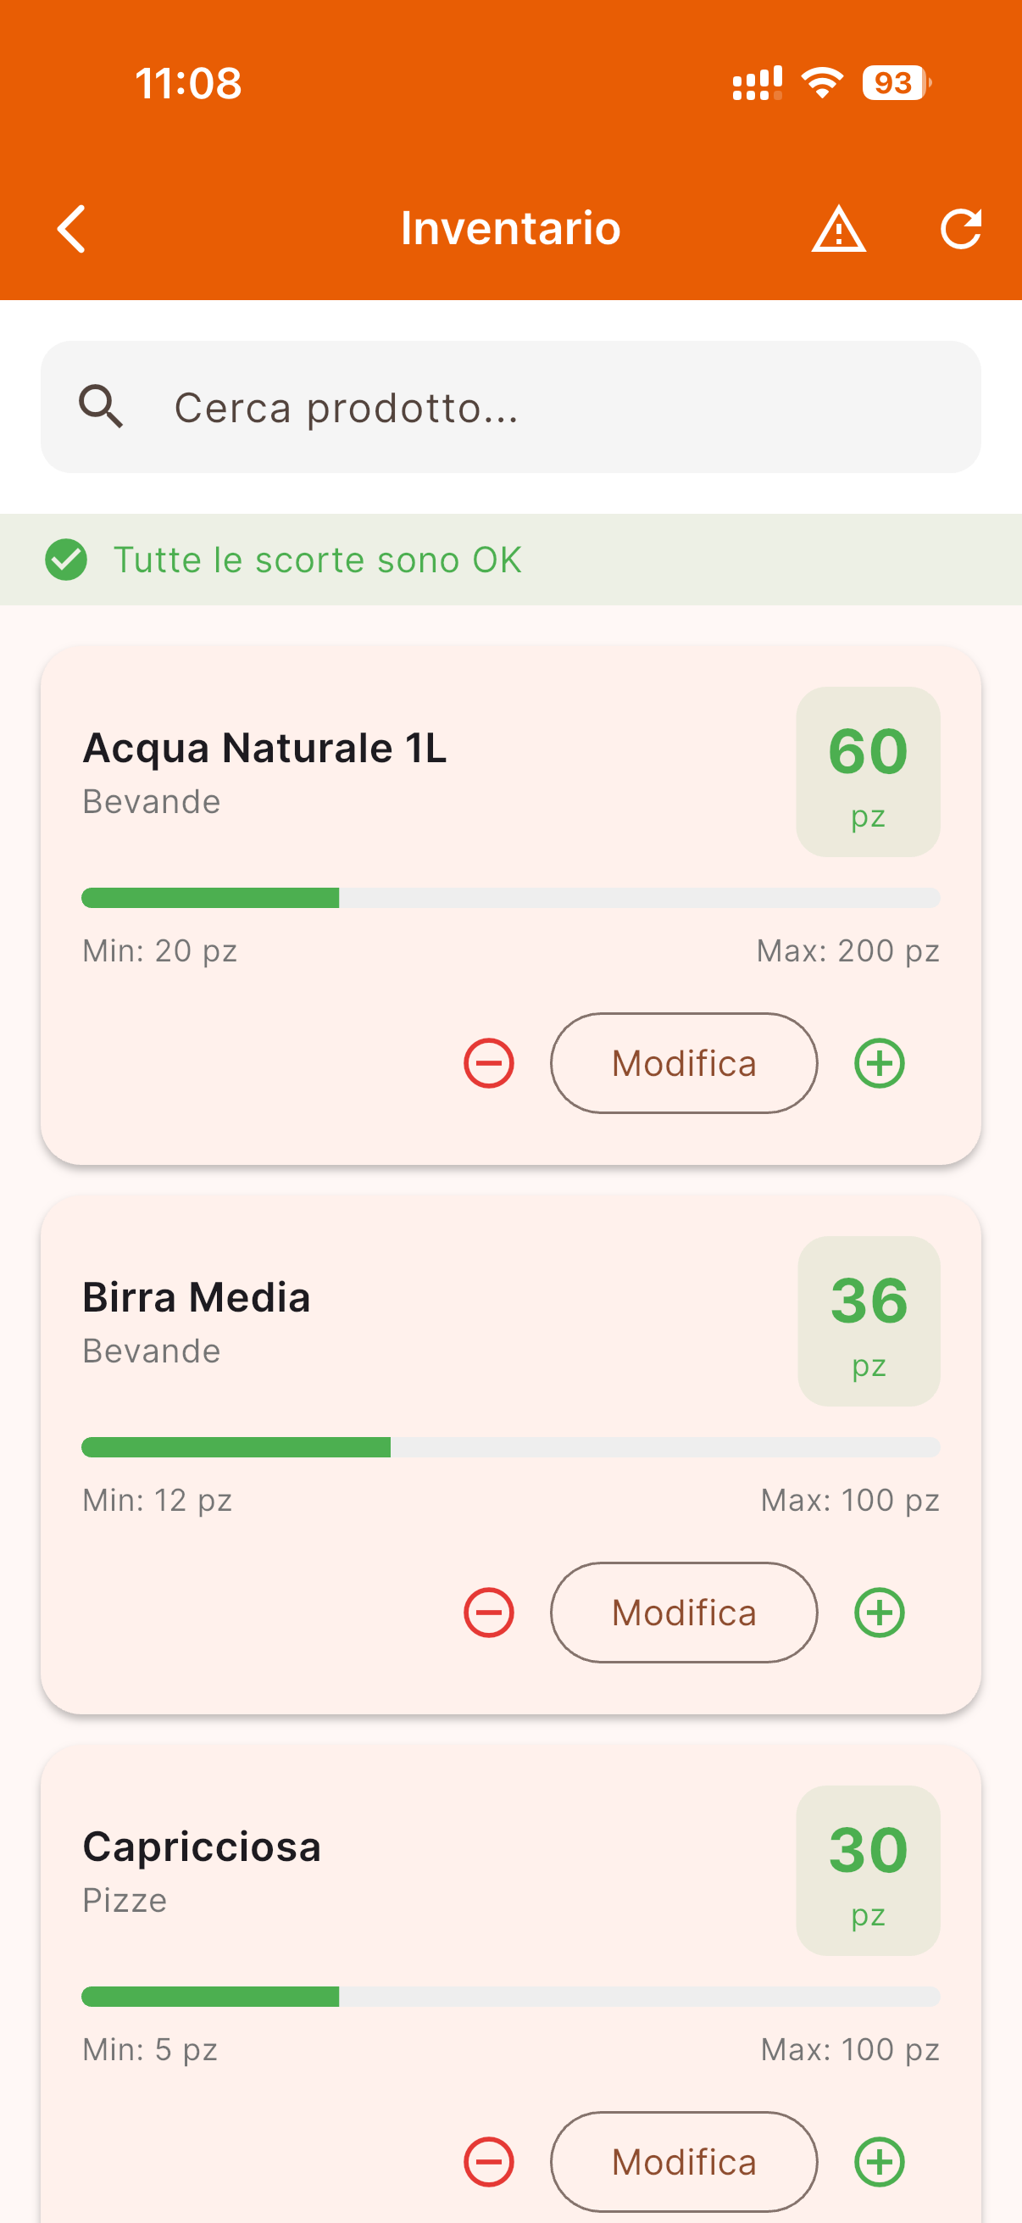Click the Acqua Naturale stock progress bar
Viewport: 1022px width, 2223px height.
[x=510, y=899]
